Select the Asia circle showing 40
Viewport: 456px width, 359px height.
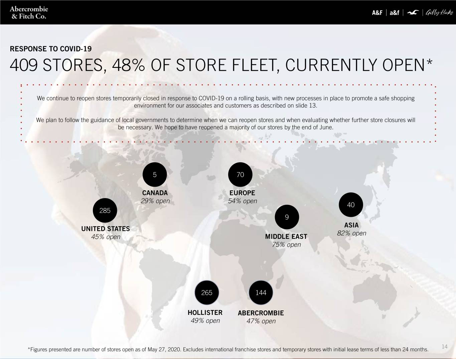coord(351,205)
